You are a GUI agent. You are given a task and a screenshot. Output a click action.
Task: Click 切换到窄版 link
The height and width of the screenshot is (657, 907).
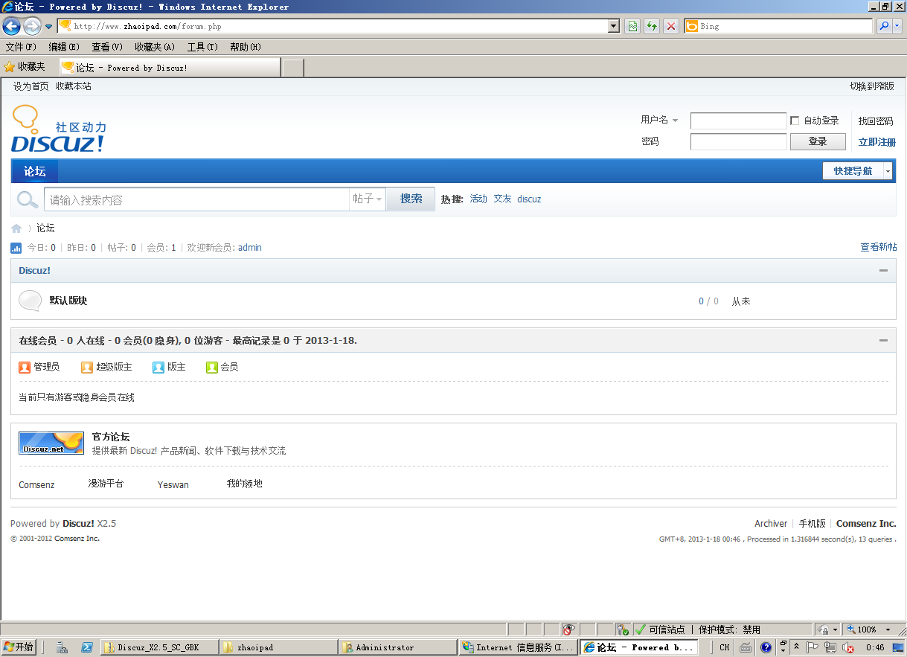pyautogui.click(x=872, y=86)
